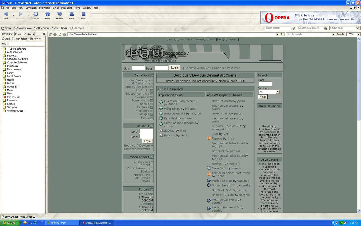Click the Themes box icon in Deviations
The height and width of the screenshot is (226, 361).
[152, 104]
